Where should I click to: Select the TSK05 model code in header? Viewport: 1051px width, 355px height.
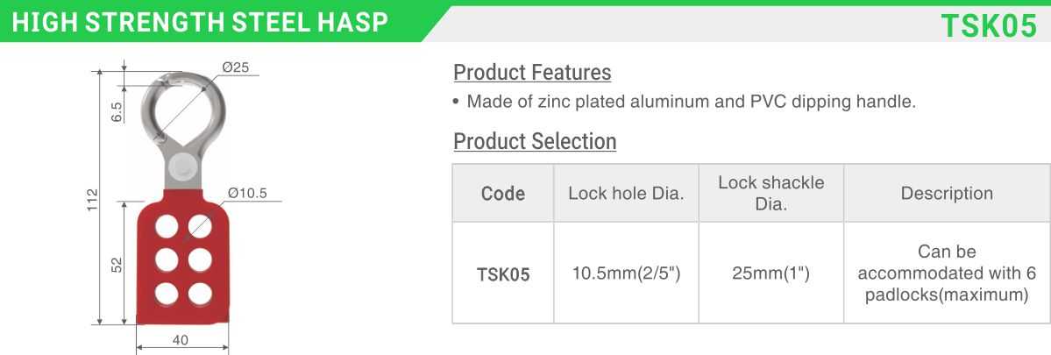pyautogui.click(x=990, y=25)
